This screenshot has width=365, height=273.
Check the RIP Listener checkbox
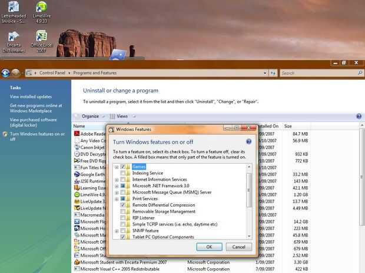pyautogui.click(x=122, y=218)
